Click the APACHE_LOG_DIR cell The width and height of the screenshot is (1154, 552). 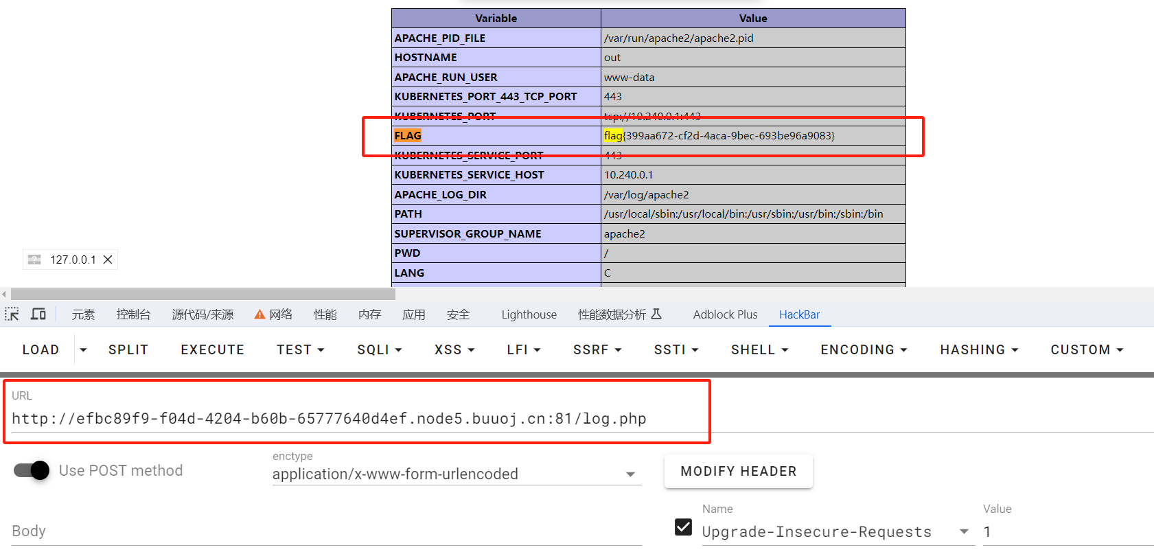(x=496, y=194)
